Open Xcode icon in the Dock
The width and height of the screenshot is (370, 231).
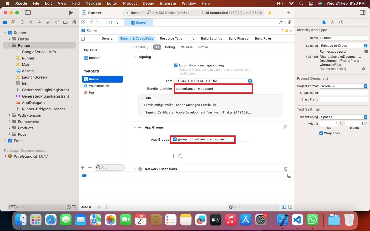(282, 220)
